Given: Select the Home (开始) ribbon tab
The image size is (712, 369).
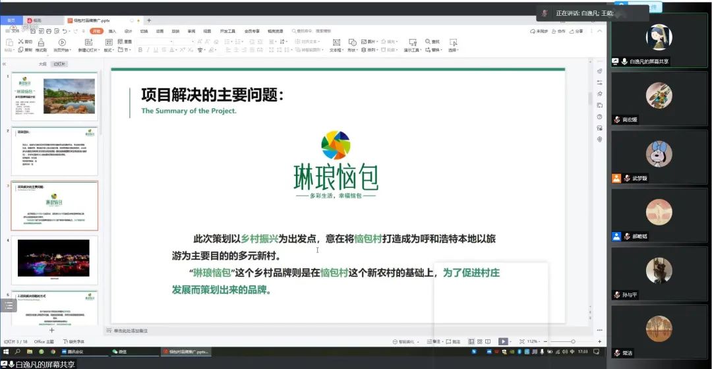Looking at the screenshot, I should coord(97,32).
